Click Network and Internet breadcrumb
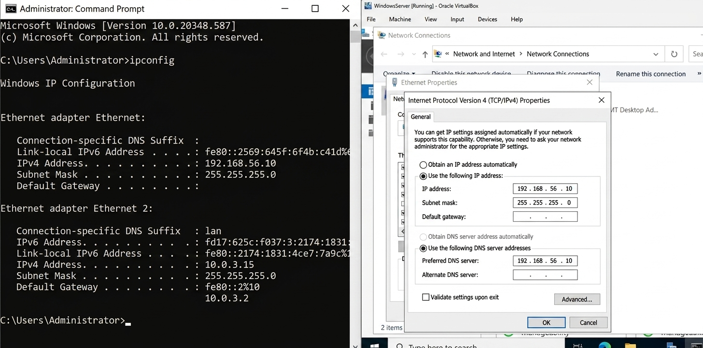 484,54
